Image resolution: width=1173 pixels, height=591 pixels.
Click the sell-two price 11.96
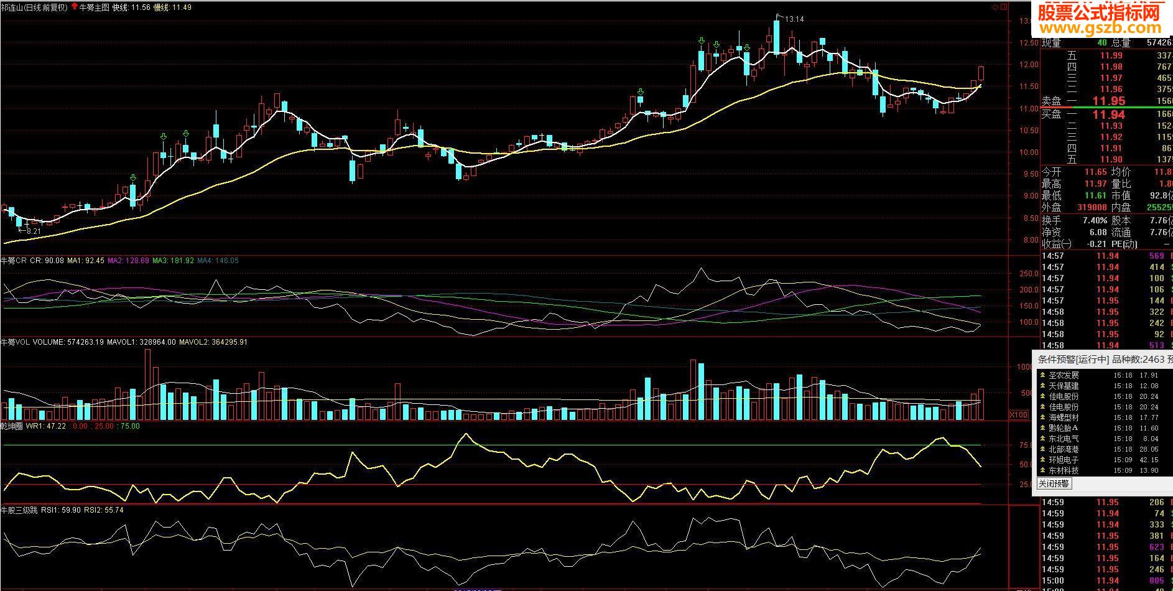click(1111, 89)
